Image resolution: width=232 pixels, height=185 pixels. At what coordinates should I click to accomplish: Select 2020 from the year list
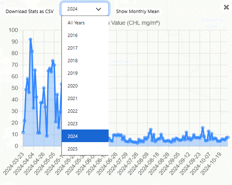click(x=85, y=86)
